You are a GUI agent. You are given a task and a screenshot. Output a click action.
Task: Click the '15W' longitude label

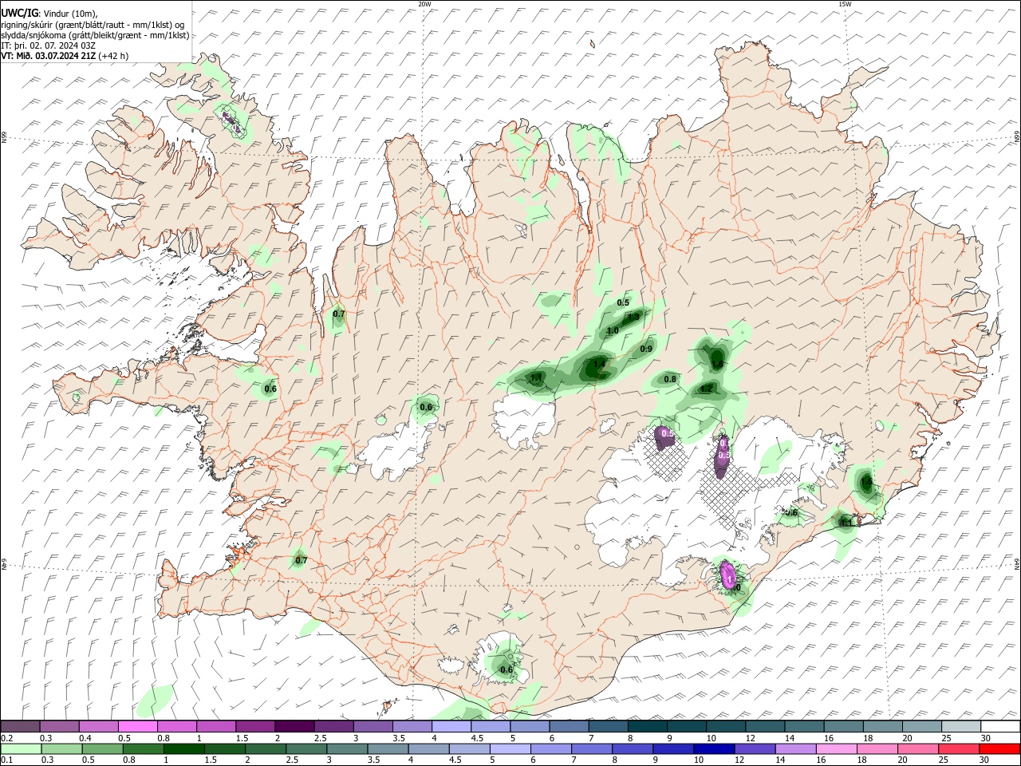pos(845,4)
